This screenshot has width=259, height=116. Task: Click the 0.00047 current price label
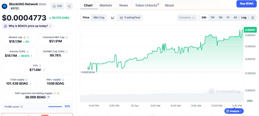(250, 30)
